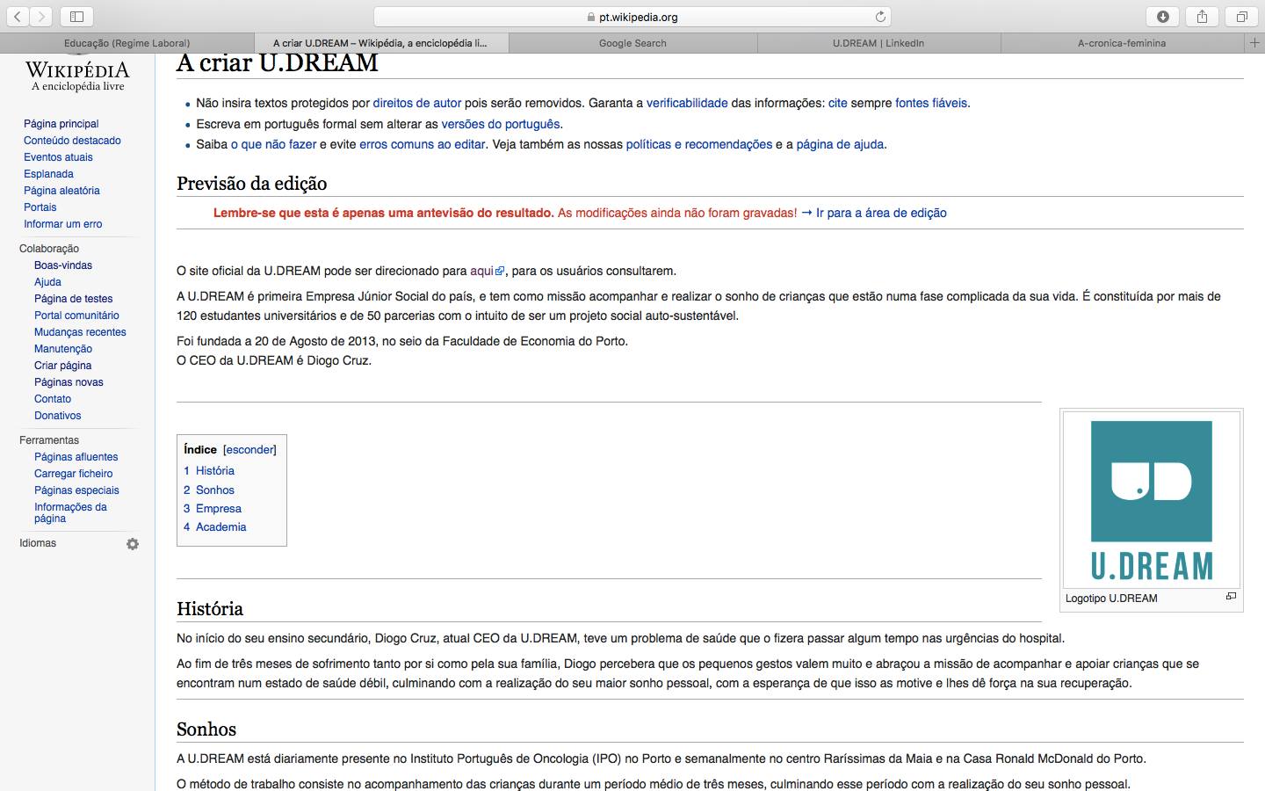The height and width of the screenshot is (791, 1265).
Task: Open the Contato link
Action: click(53, 399)
